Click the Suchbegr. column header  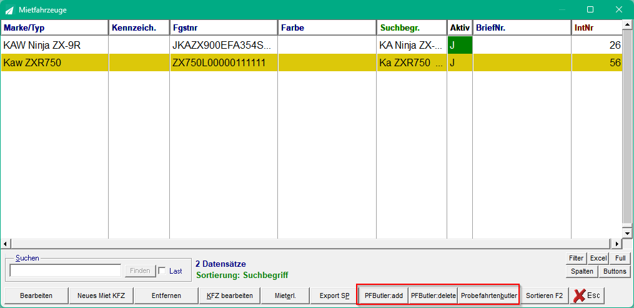pos(412,28)
